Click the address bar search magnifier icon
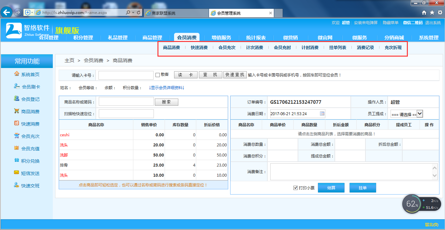This screenshot has width=445, height=230. pos(128,13)
